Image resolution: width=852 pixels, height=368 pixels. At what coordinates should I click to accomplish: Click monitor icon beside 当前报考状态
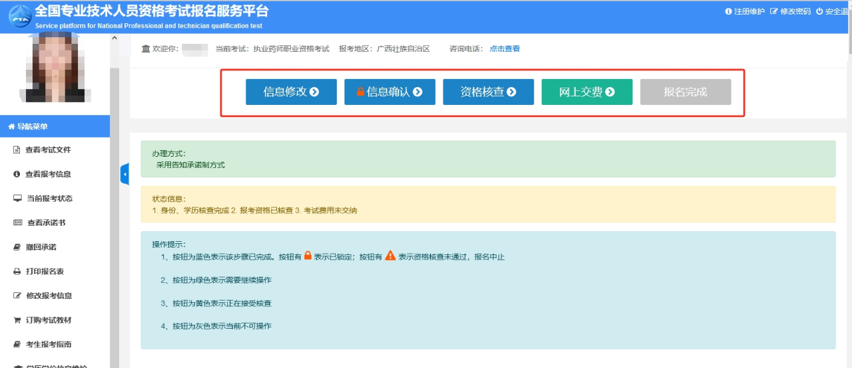point(17,199)
